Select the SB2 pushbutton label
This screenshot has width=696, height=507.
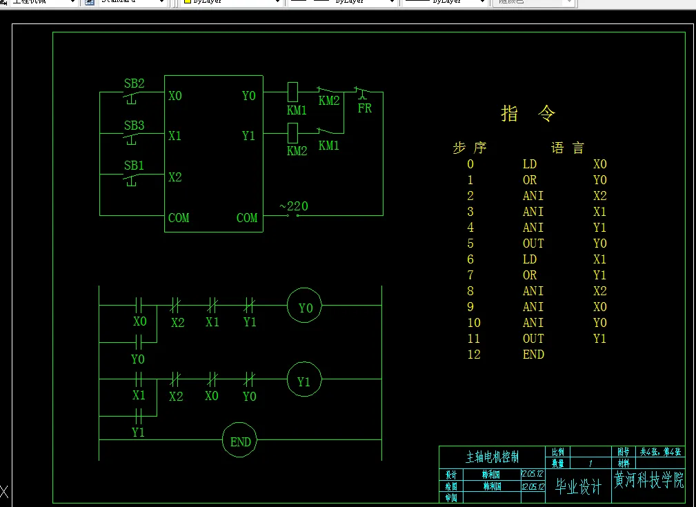134,83
